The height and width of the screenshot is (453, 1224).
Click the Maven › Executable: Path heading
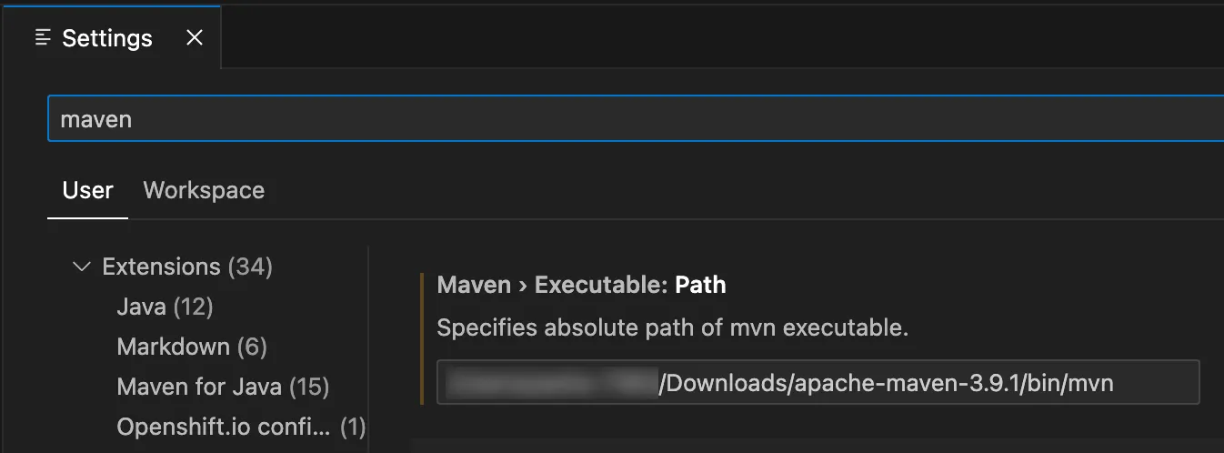(x=581, y=285)
